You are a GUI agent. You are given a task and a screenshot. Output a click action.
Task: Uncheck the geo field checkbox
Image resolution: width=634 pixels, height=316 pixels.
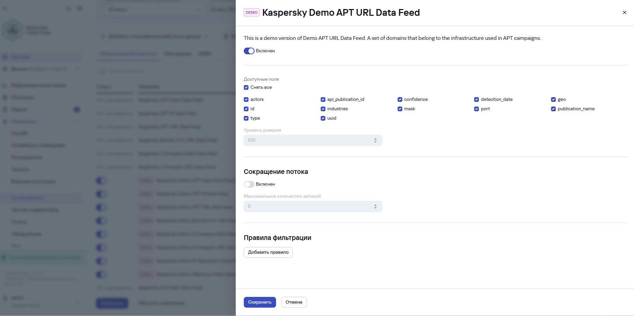tap(553, 100)
